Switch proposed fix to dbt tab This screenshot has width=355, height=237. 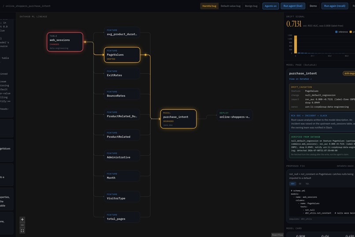[292, 184]
